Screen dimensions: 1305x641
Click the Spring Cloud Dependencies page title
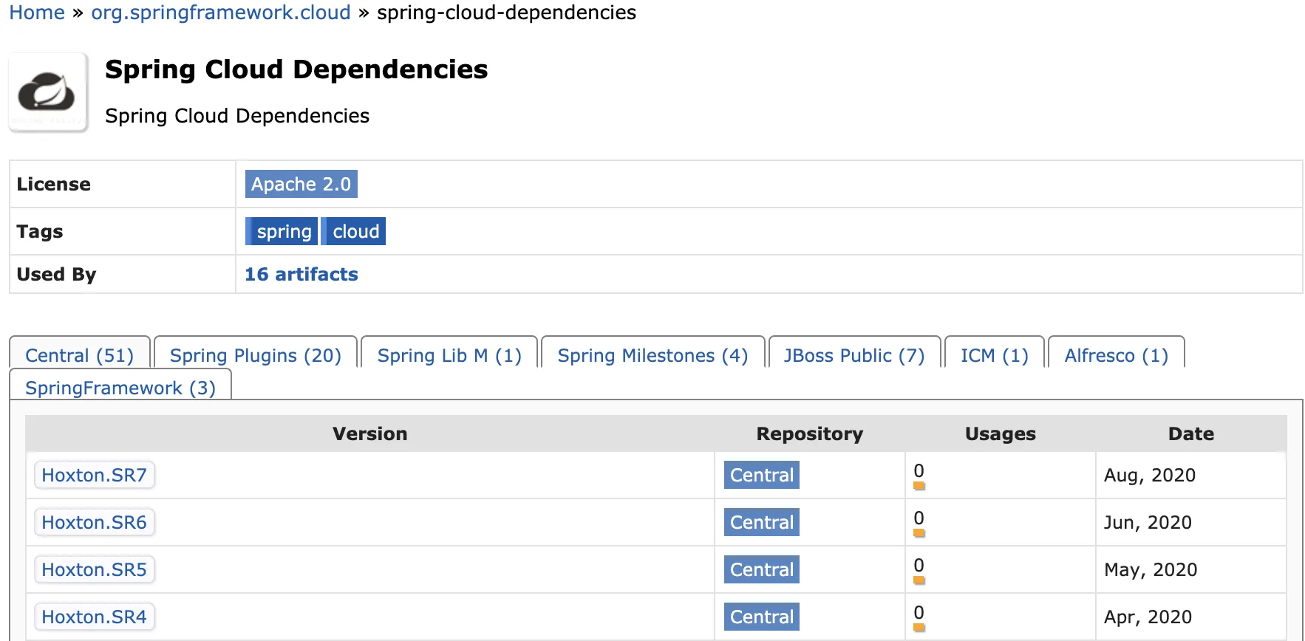pyautogui.click(x=296, y=69)
